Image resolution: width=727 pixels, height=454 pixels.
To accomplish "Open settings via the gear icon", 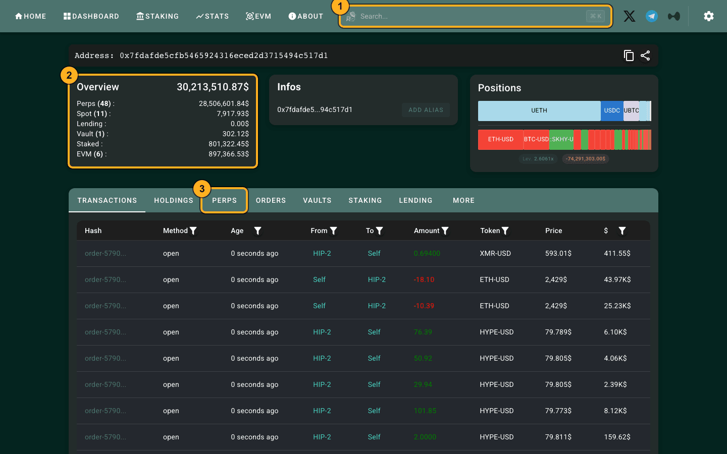I will (x=709, y=16).
